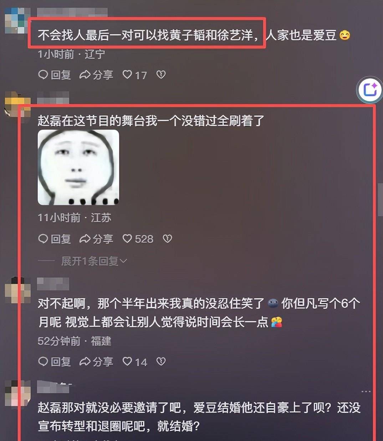Open avatar of the Fujian commenter
383x441 pixels.
(17, 290)
